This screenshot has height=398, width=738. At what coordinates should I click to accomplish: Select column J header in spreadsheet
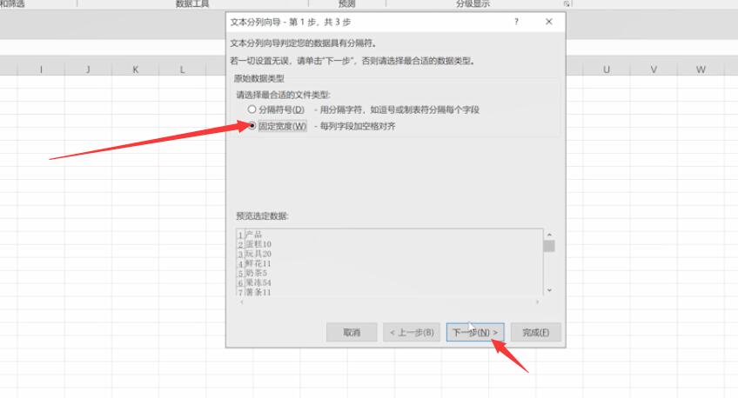pyautogui.click(x=88, y=70)
